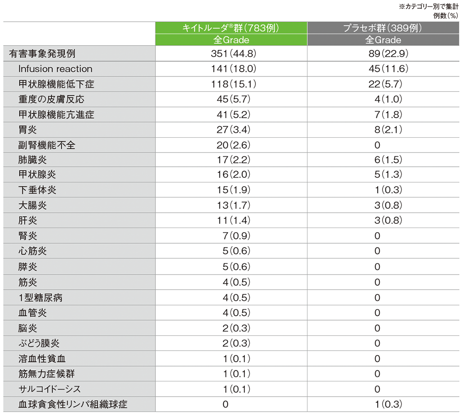Click the value 351(44.8) cell
The image size is (461, 415).
point(231,53)
